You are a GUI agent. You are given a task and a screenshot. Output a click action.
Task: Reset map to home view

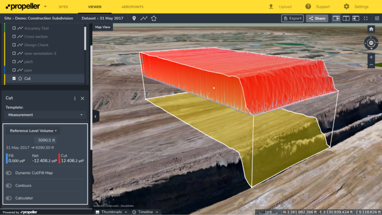(371, 29)
